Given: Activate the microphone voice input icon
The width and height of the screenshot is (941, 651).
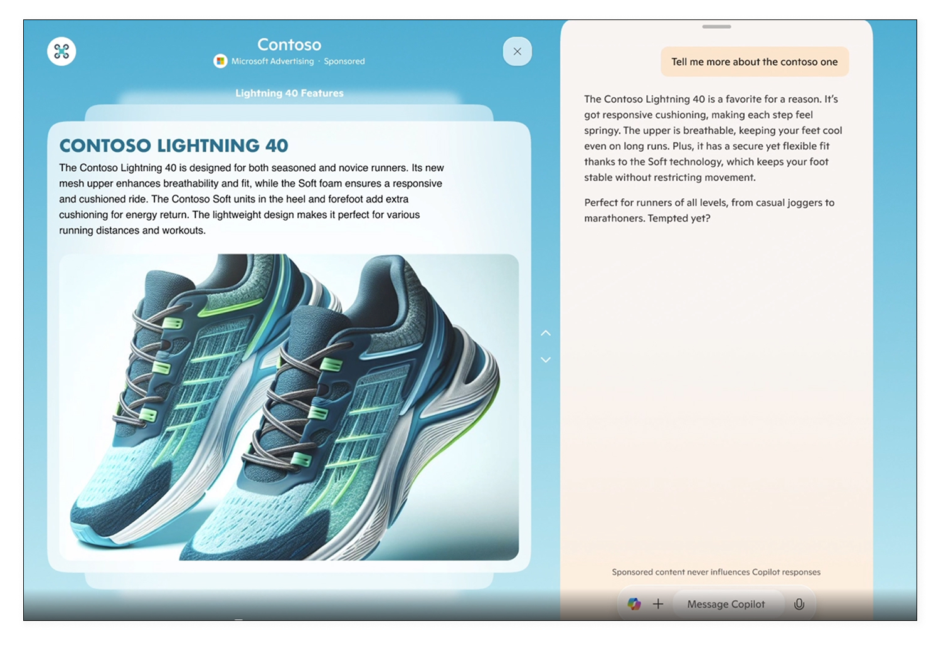Looking at the screenshot, I should tap(799, 604).
